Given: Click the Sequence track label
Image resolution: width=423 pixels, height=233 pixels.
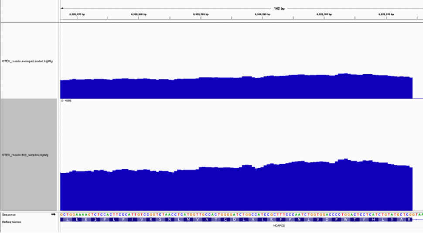Looking at the screenshot, I should click(9, 215).
